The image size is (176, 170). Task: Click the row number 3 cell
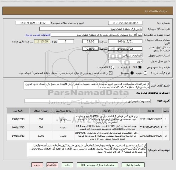(166, 136)
